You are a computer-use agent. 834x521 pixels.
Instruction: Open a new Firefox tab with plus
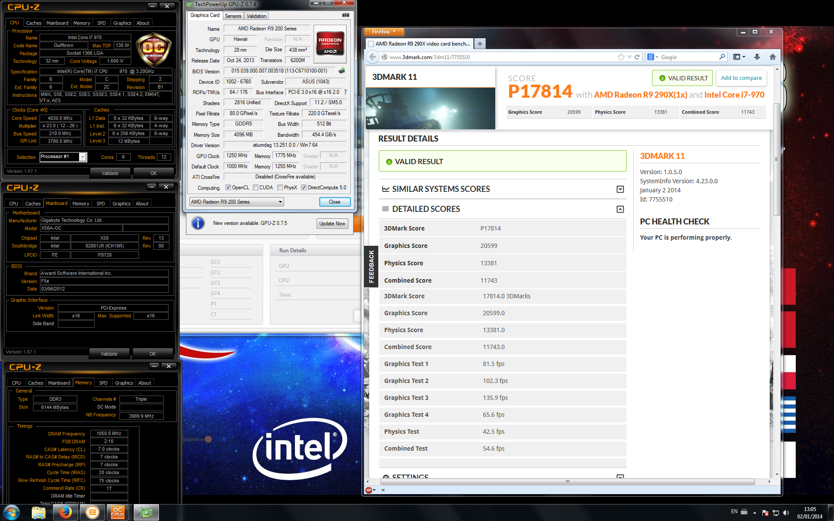480,43
